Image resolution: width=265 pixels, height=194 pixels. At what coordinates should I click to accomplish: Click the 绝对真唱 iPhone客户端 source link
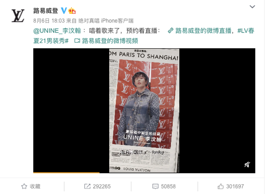106,21
